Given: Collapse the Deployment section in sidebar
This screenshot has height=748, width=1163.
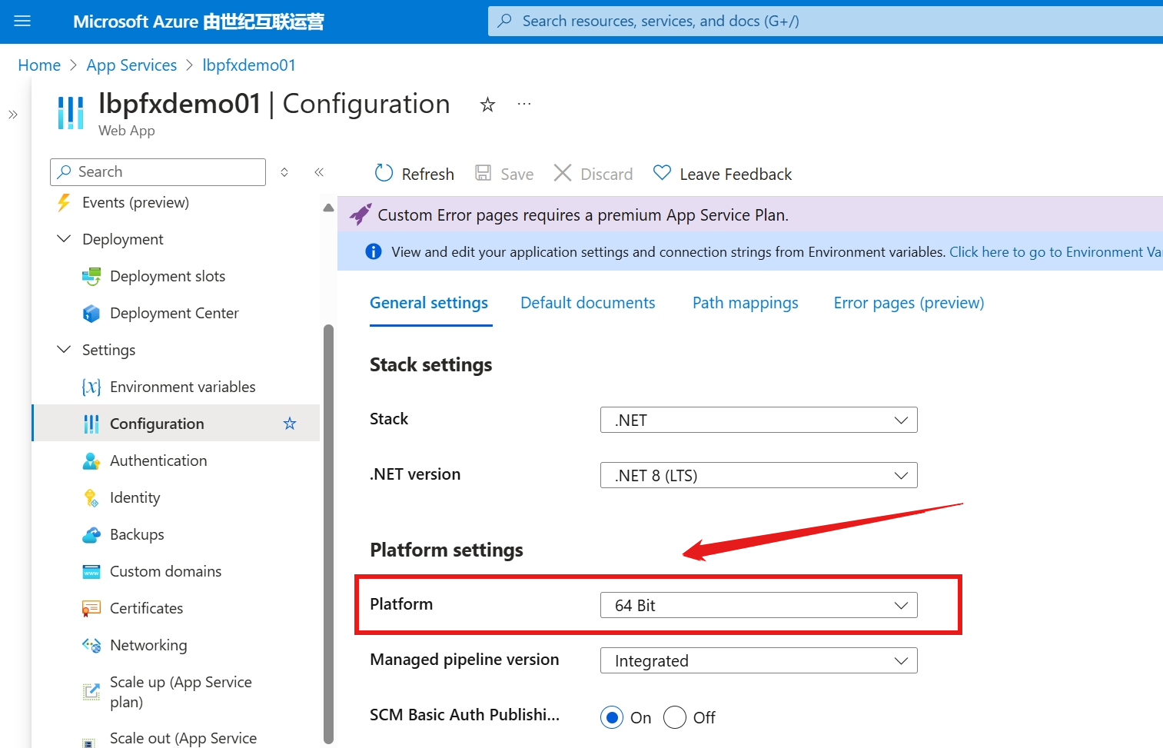Looking at the screenshot, I should 65,239.
